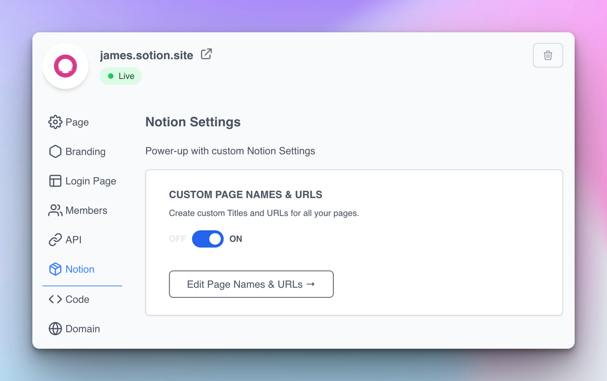Click 'Power-up with custom Notion Settings' text
This screenshot has width=607, height=381.
230,151
